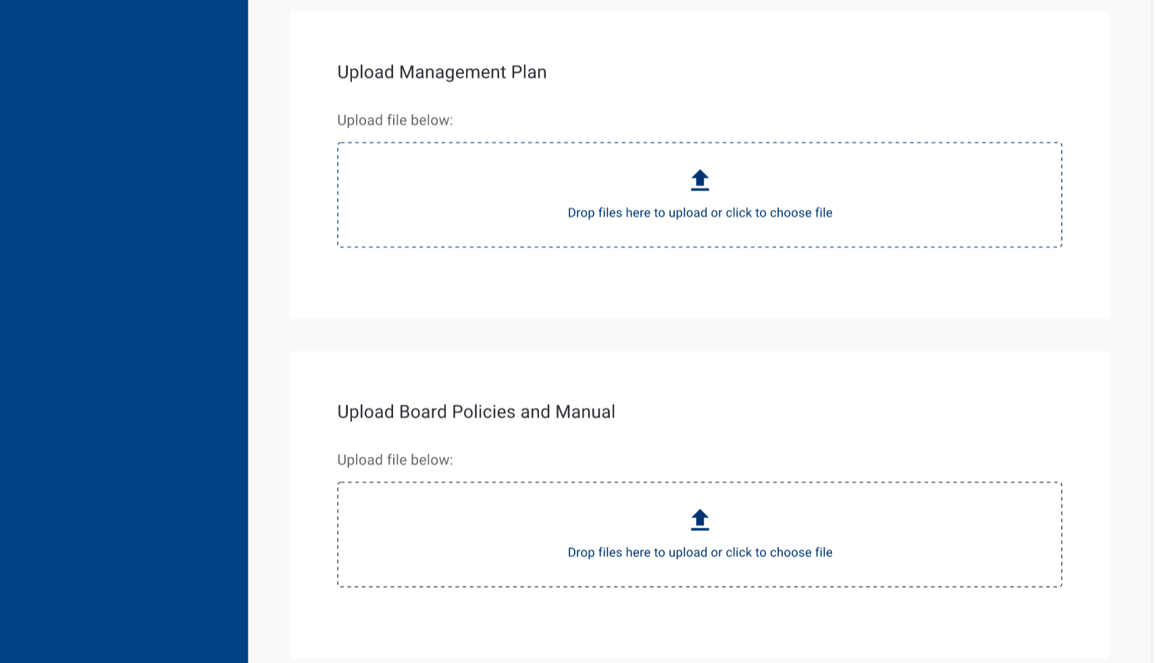The width and height of the screenshot is (1155, 663).
Task: Click gray margin between sidebar and upload cards
Action: tap(269, 331)
